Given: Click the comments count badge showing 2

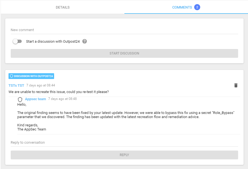Looking at the screenshot, I should (x=197, y=7).
